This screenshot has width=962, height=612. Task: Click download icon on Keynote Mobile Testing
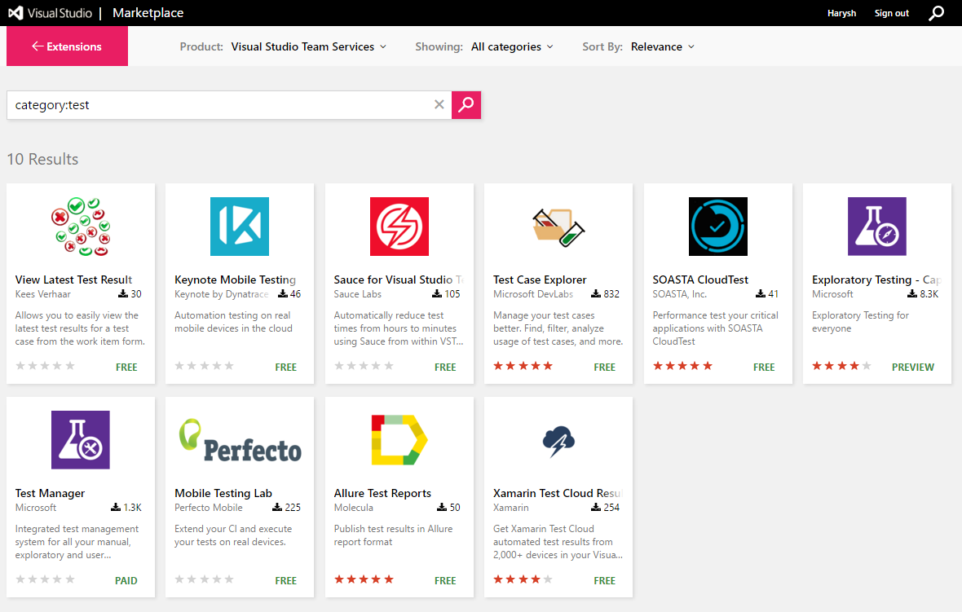coord(283,293)
